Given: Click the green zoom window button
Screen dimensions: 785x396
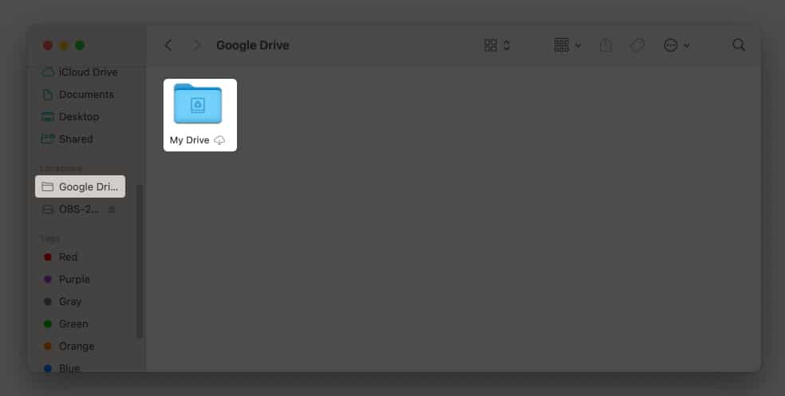Looking at the screenshot, I should 80,45.
